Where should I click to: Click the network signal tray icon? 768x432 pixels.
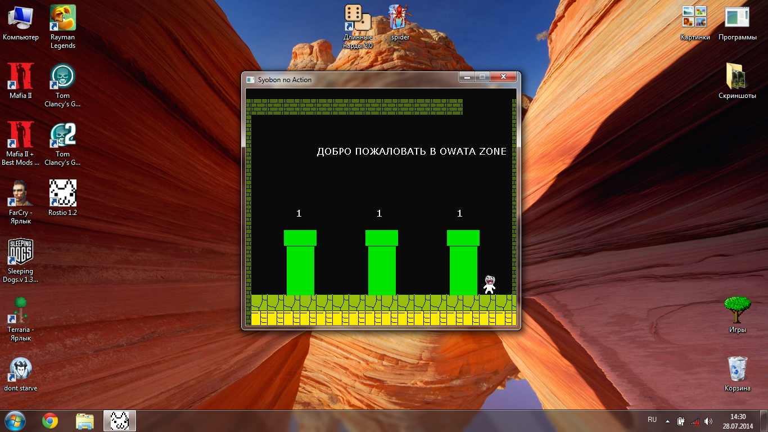click(695, 421)
